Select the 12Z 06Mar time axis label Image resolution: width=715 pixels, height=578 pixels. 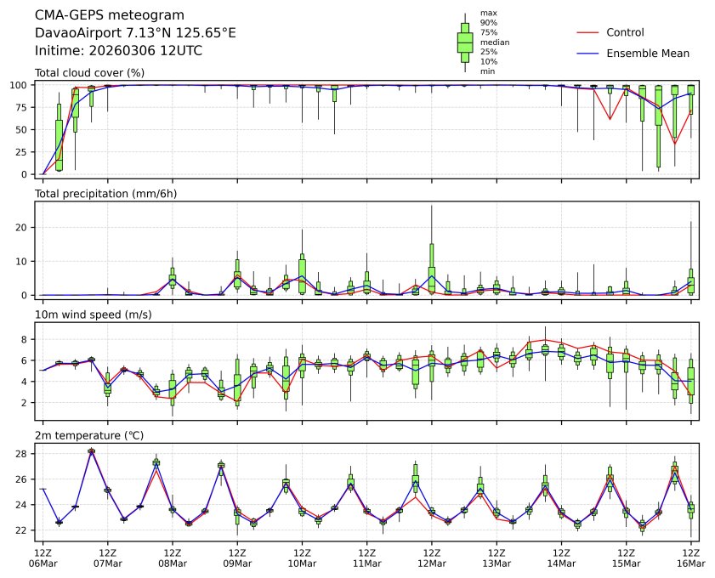pos(43,557)
